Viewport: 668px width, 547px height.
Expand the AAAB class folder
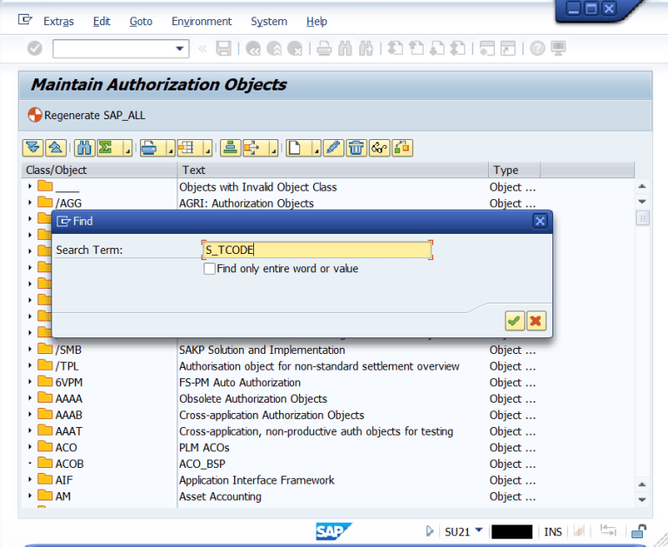(30, 414)
